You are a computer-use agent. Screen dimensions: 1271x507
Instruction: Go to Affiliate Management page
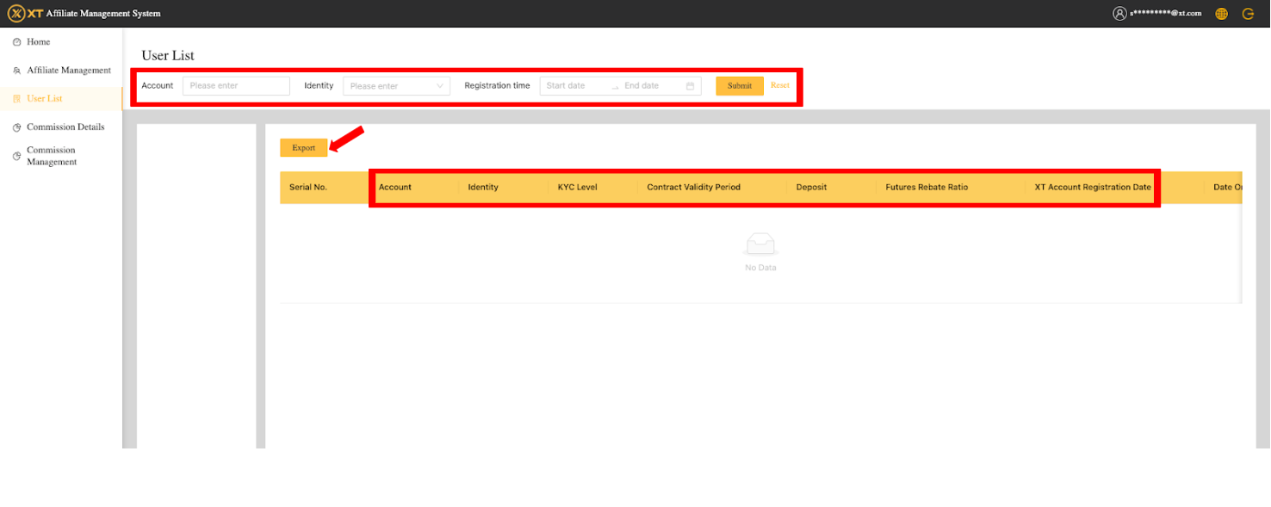[68, 71]
